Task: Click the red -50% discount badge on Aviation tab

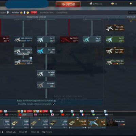Action: coord(34,13)
